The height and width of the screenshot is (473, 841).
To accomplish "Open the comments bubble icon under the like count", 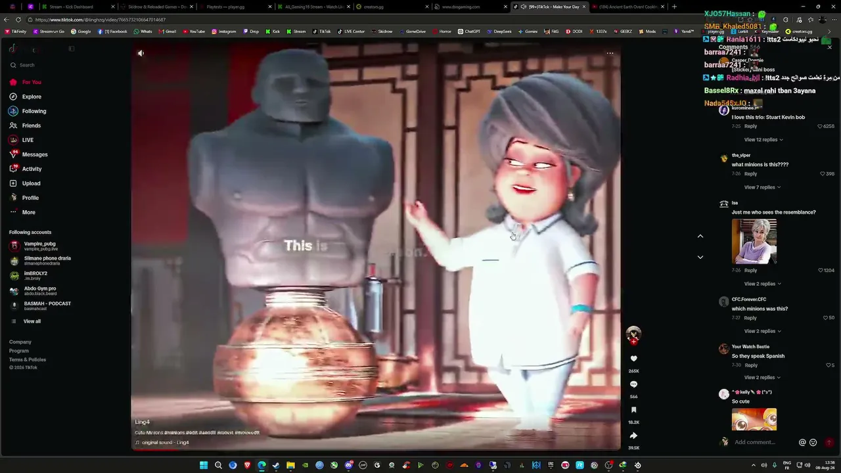I will tap(633, 384).
